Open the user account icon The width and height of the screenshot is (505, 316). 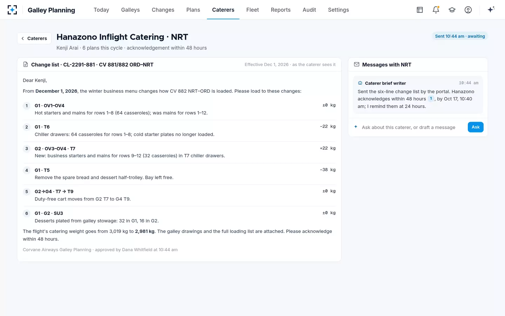(x=468, y=10)
